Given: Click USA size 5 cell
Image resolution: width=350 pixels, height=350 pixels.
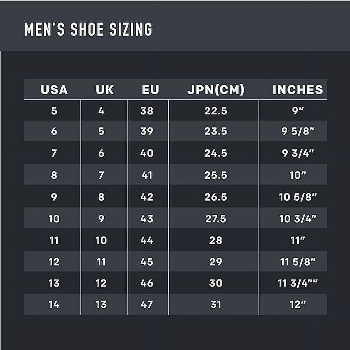Looking at the screenshot, I should [x=54, y=111].
